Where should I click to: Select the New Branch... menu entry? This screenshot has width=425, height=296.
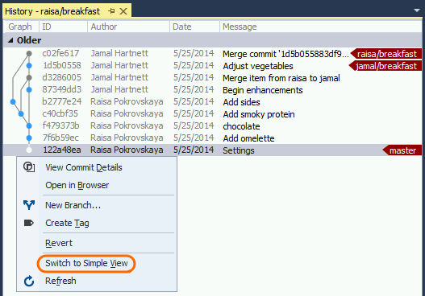[x=73, y=205]
